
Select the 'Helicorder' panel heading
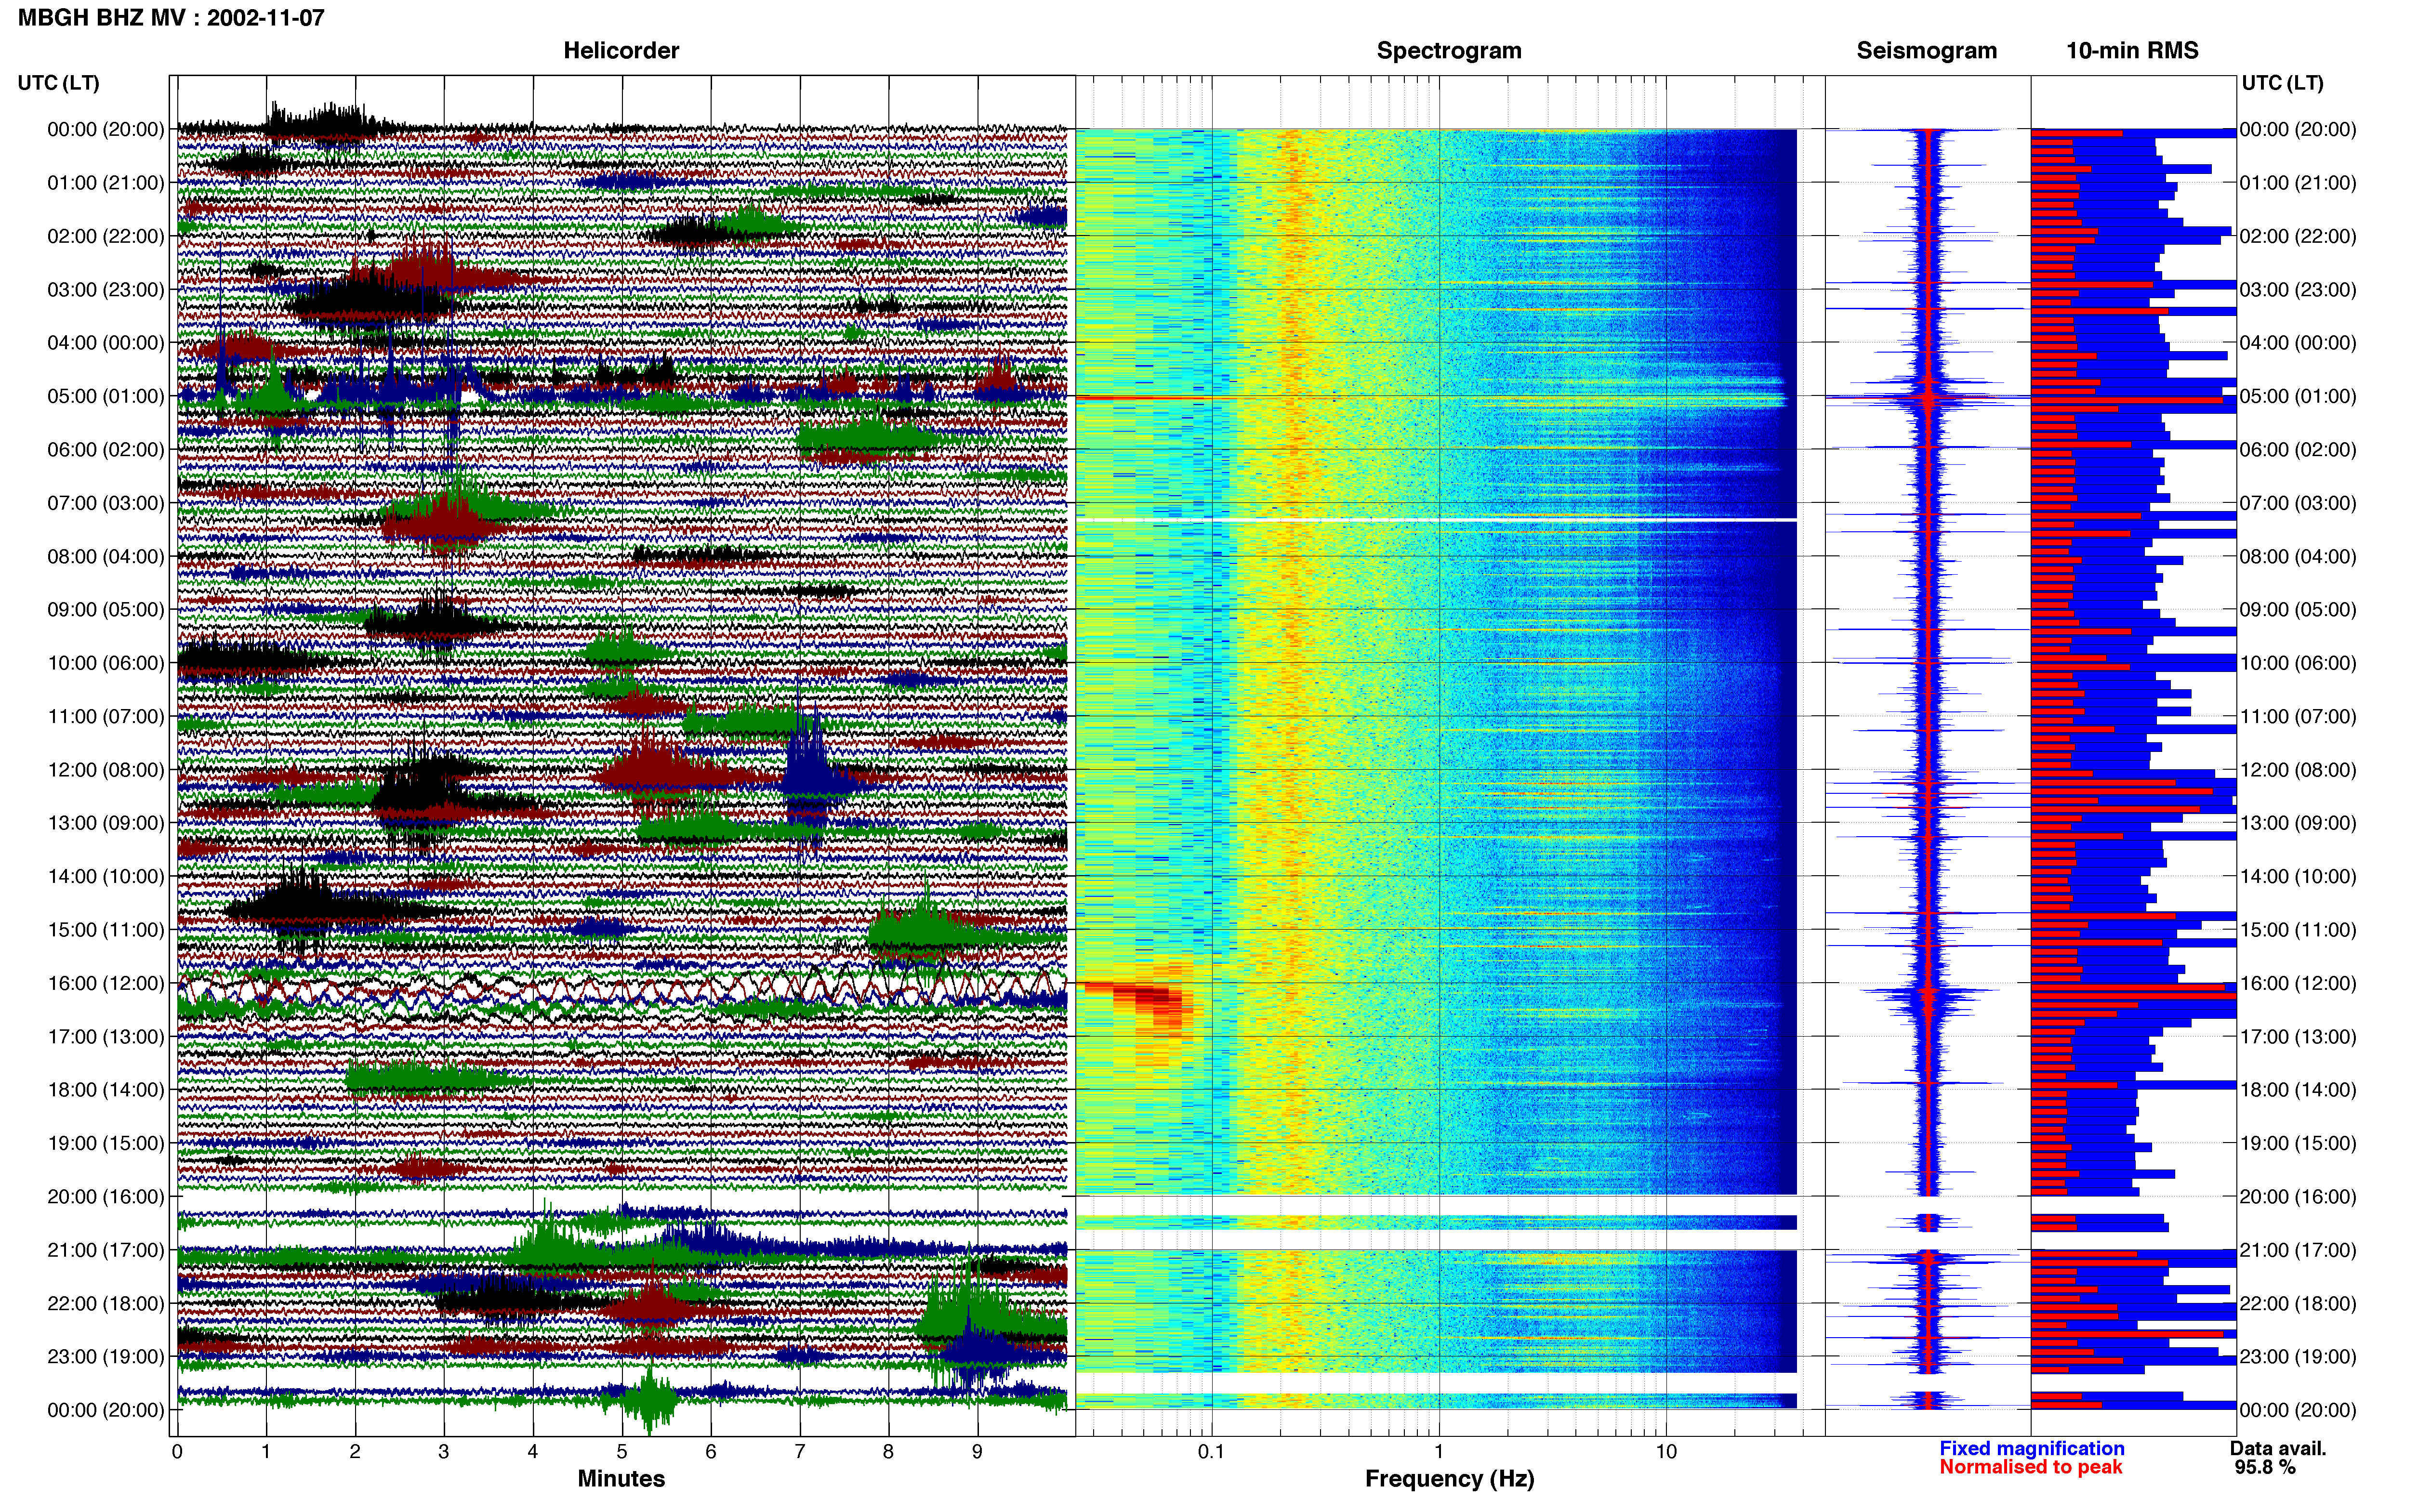pyautogui.click(x=620, y=50)
